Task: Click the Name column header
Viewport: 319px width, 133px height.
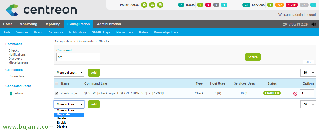Action: coord(65,83)
